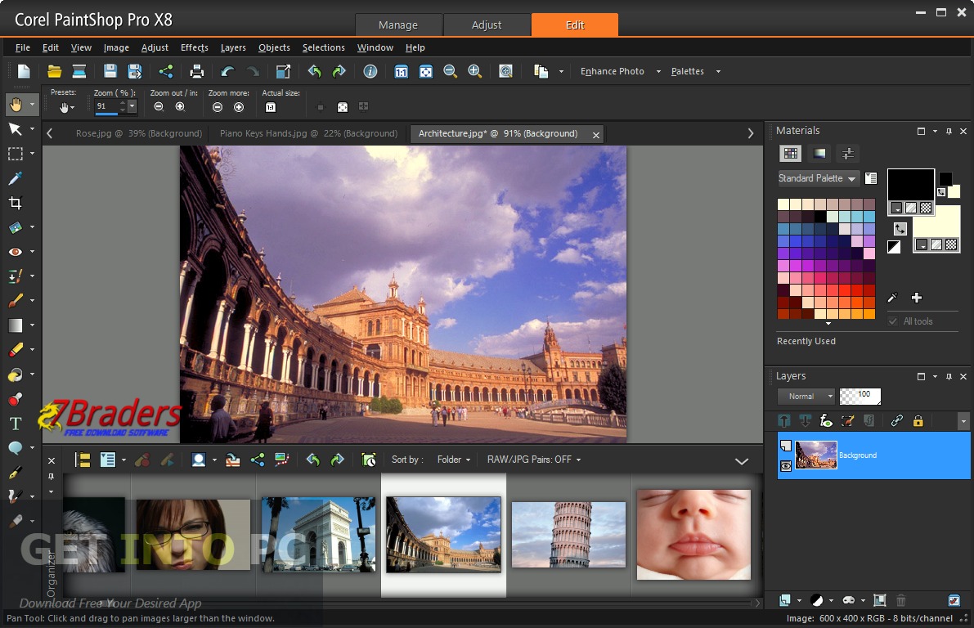Switch Materials to swatches grid view
Screen dimensions: 974x628
(x=791, y=154)
